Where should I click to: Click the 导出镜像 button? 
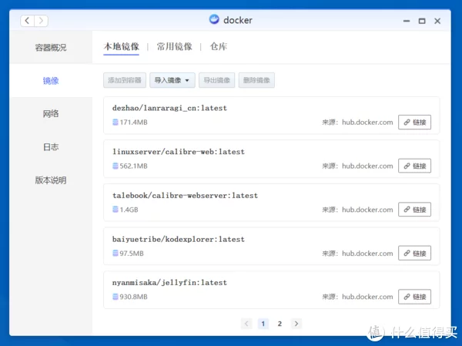pyautogui.click(x=217, y=80)
